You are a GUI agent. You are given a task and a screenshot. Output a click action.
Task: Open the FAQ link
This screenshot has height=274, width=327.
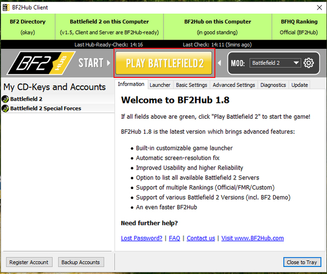(x=175, y=238)
